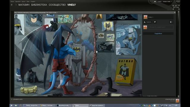Rate down with the thumbs-down icon
This screenshot has width=190, height=107.
coord(155,22)
